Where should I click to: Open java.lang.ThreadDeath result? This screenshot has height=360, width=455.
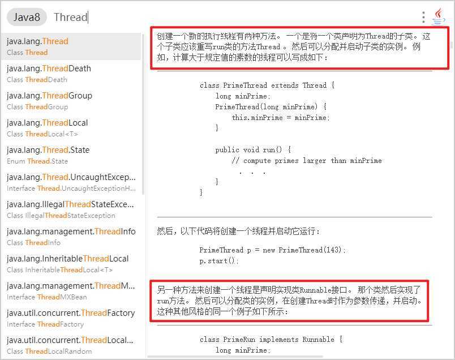point(71,74)
